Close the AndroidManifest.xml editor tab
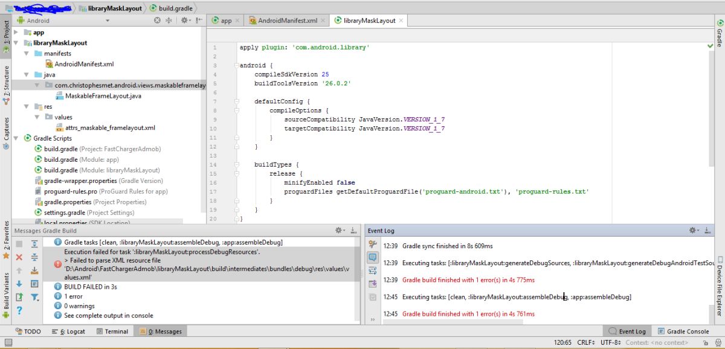The height and width of the screenshot is (349, 725). point(323,21)
